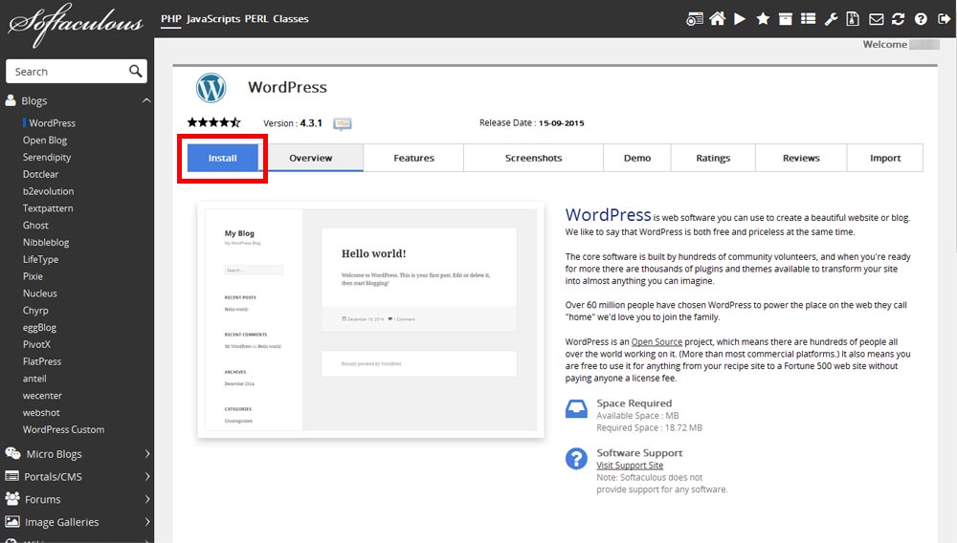957x543 pixels.
Task: Click the Micro Blogs chat icon
Action: (12, 453)
